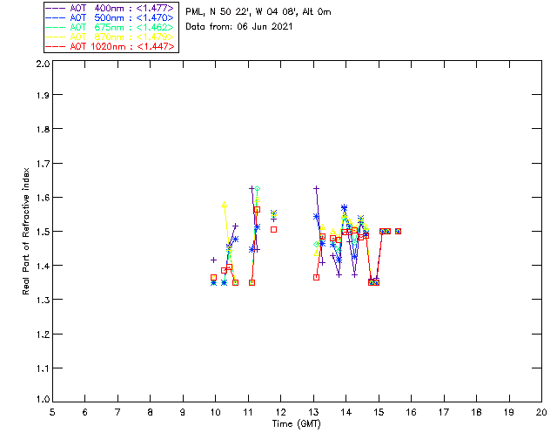Viewport: 557px width, 446px height.
Task: Click the x-axis label 11
Action: (248, 412)
